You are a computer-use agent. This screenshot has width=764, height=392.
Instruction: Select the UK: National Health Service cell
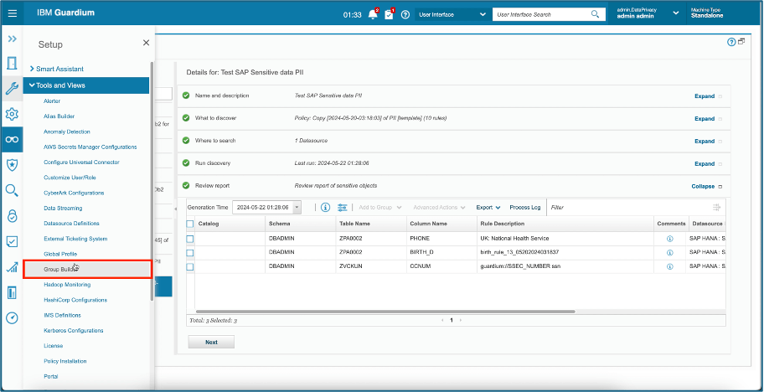(x=514, y=239)
